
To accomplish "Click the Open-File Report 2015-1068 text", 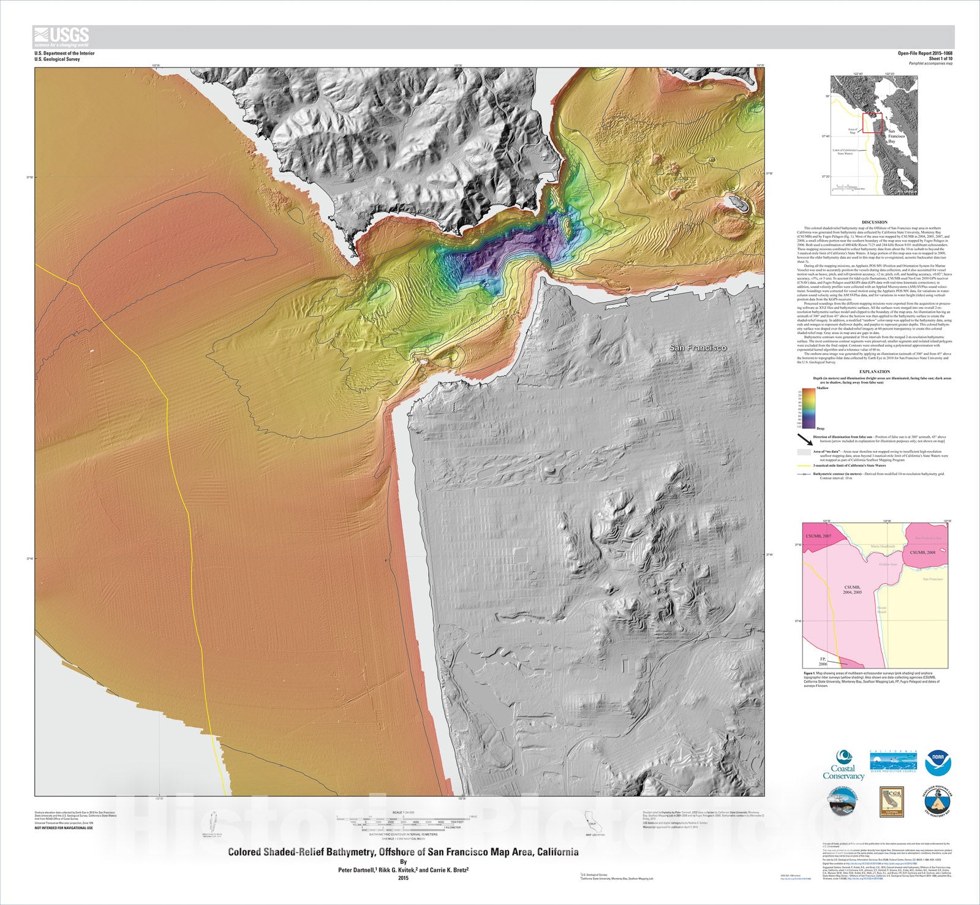I will tap(925, 53).
